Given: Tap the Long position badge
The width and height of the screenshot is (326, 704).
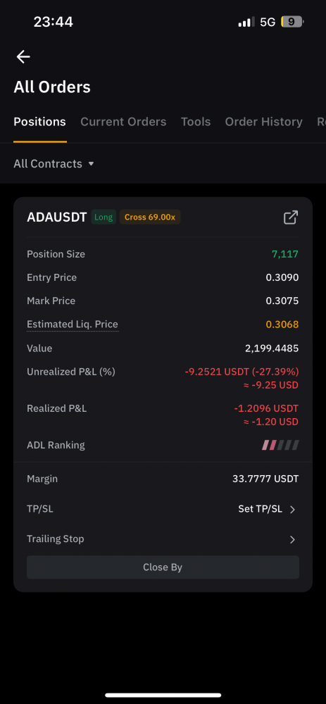Looking at the screenshot, I should click(104, 218).
